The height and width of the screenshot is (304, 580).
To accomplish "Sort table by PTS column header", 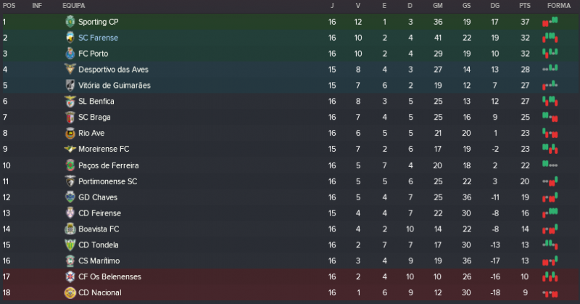I will 525,6.
